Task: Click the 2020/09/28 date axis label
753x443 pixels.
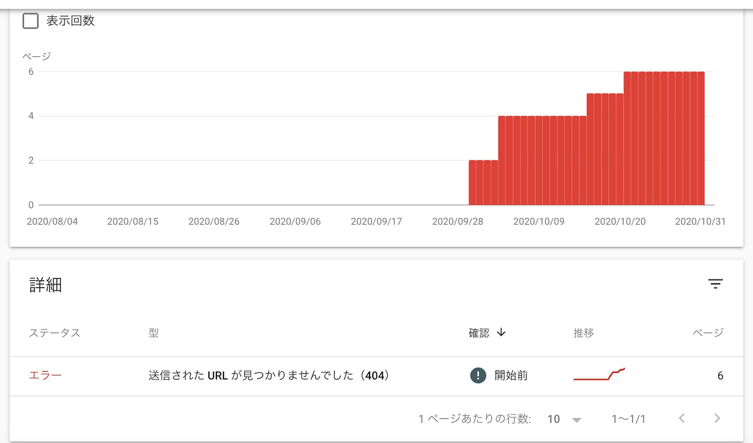Action: coord(457,221)
